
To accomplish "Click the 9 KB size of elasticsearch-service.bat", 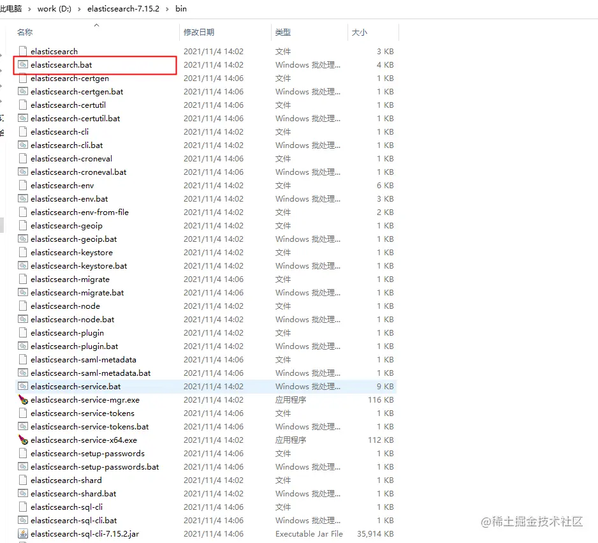I will point(385,386).
